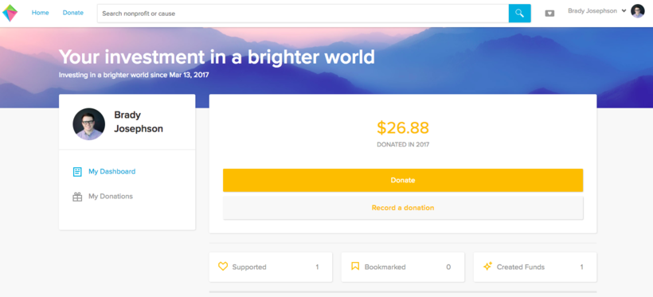The height and width of the screenshot is (297, 653).
Task: Open the Created Funds card
Action: tap(534, 267)
